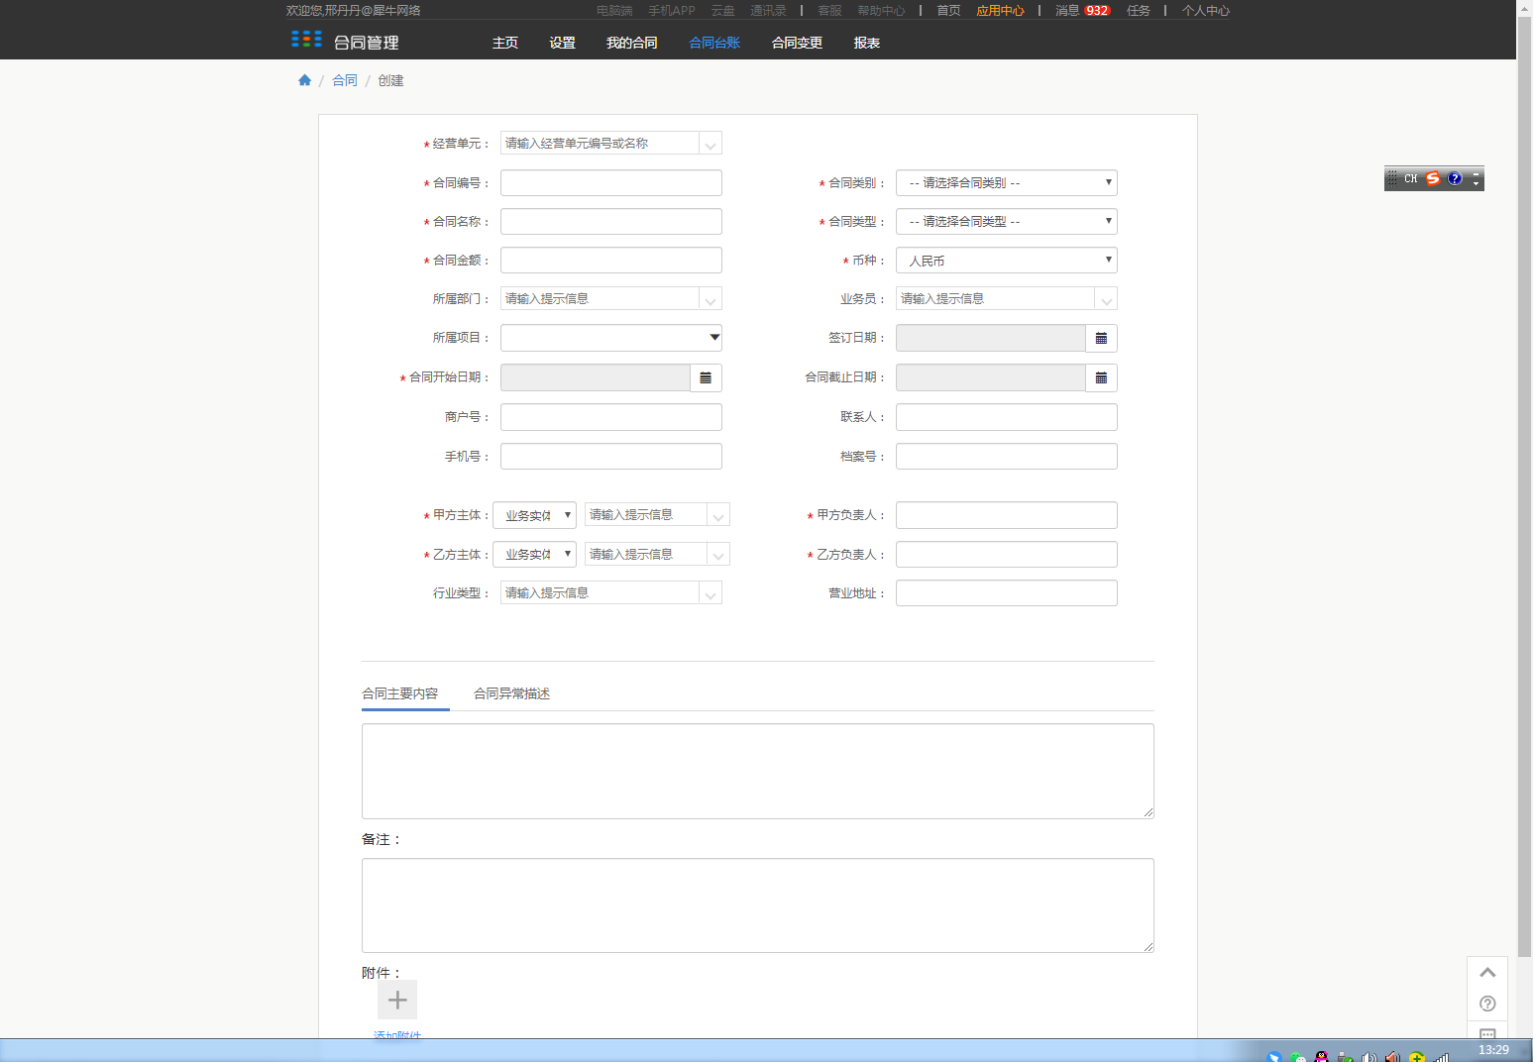Screen dimensions: 1533x1062
Task: Click the 13:29 taskbar clock
Action: tap(1493, 1049)
